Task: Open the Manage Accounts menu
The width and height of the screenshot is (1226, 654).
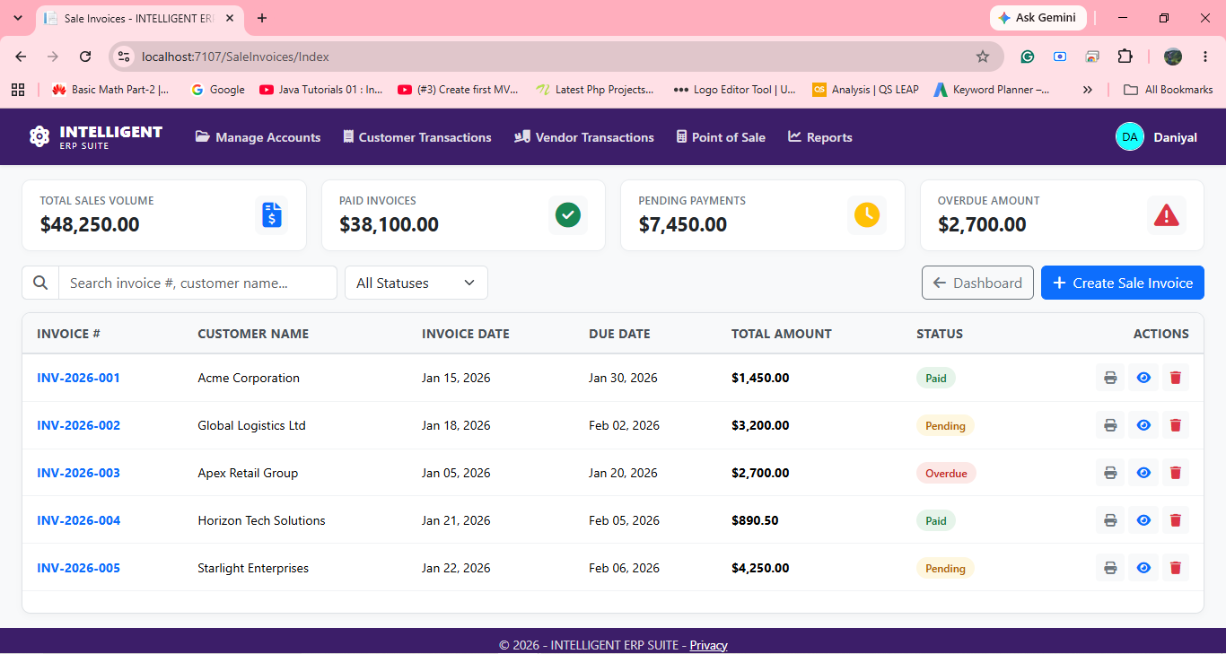Action: [258, 137]
